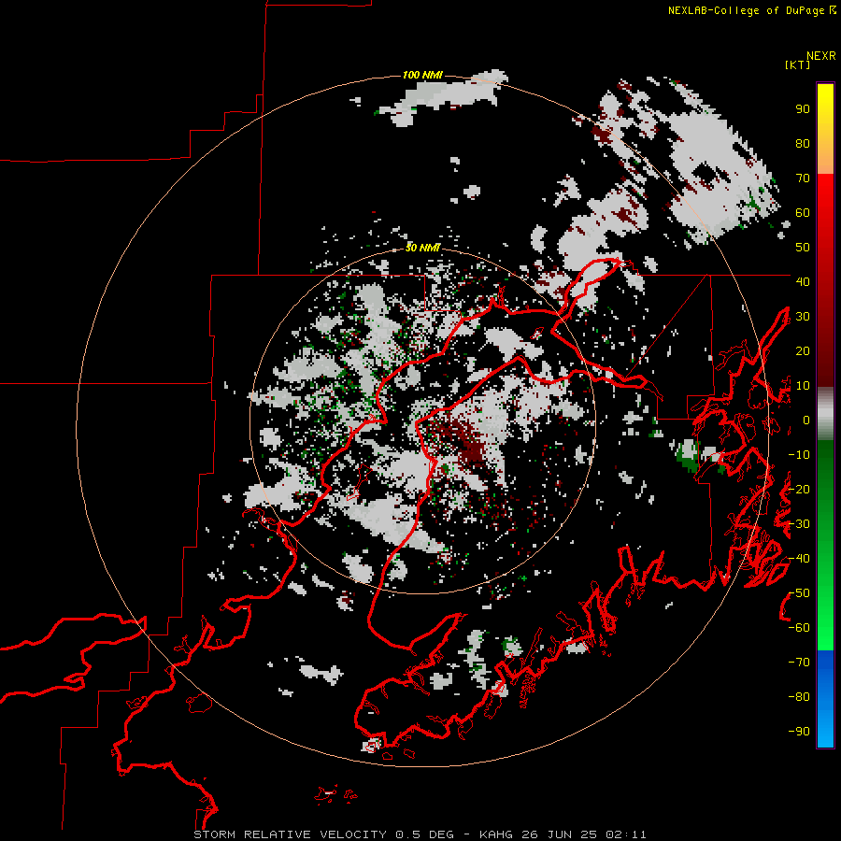Click the -60 value on the velocity scale

coord(799,628)
